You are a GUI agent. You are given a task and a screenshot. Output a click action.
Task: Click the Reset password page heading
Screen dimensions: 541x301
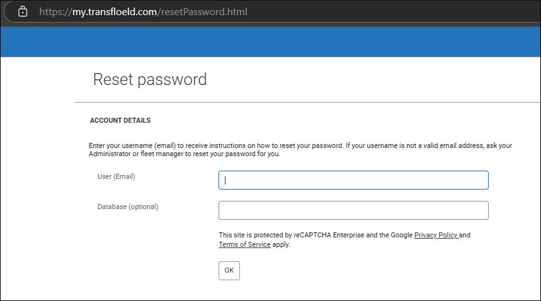click(x=150, y=79)
